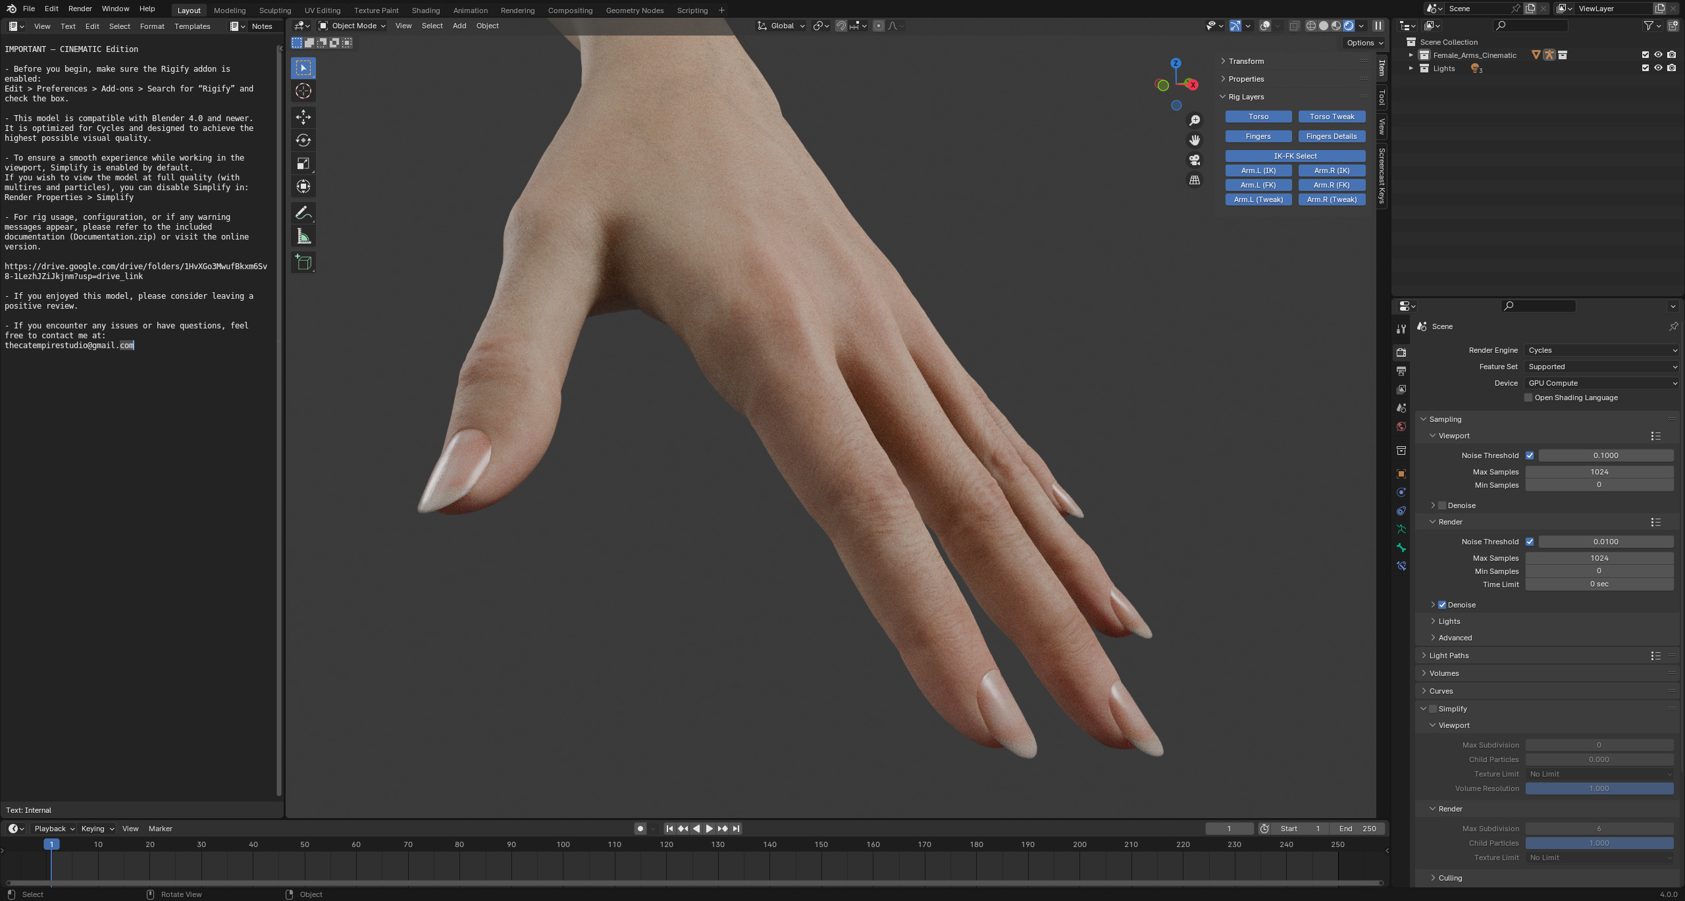Switch to material preview shading
The width and height of the screenshot is (1685, 901).
coord(1336,26)
